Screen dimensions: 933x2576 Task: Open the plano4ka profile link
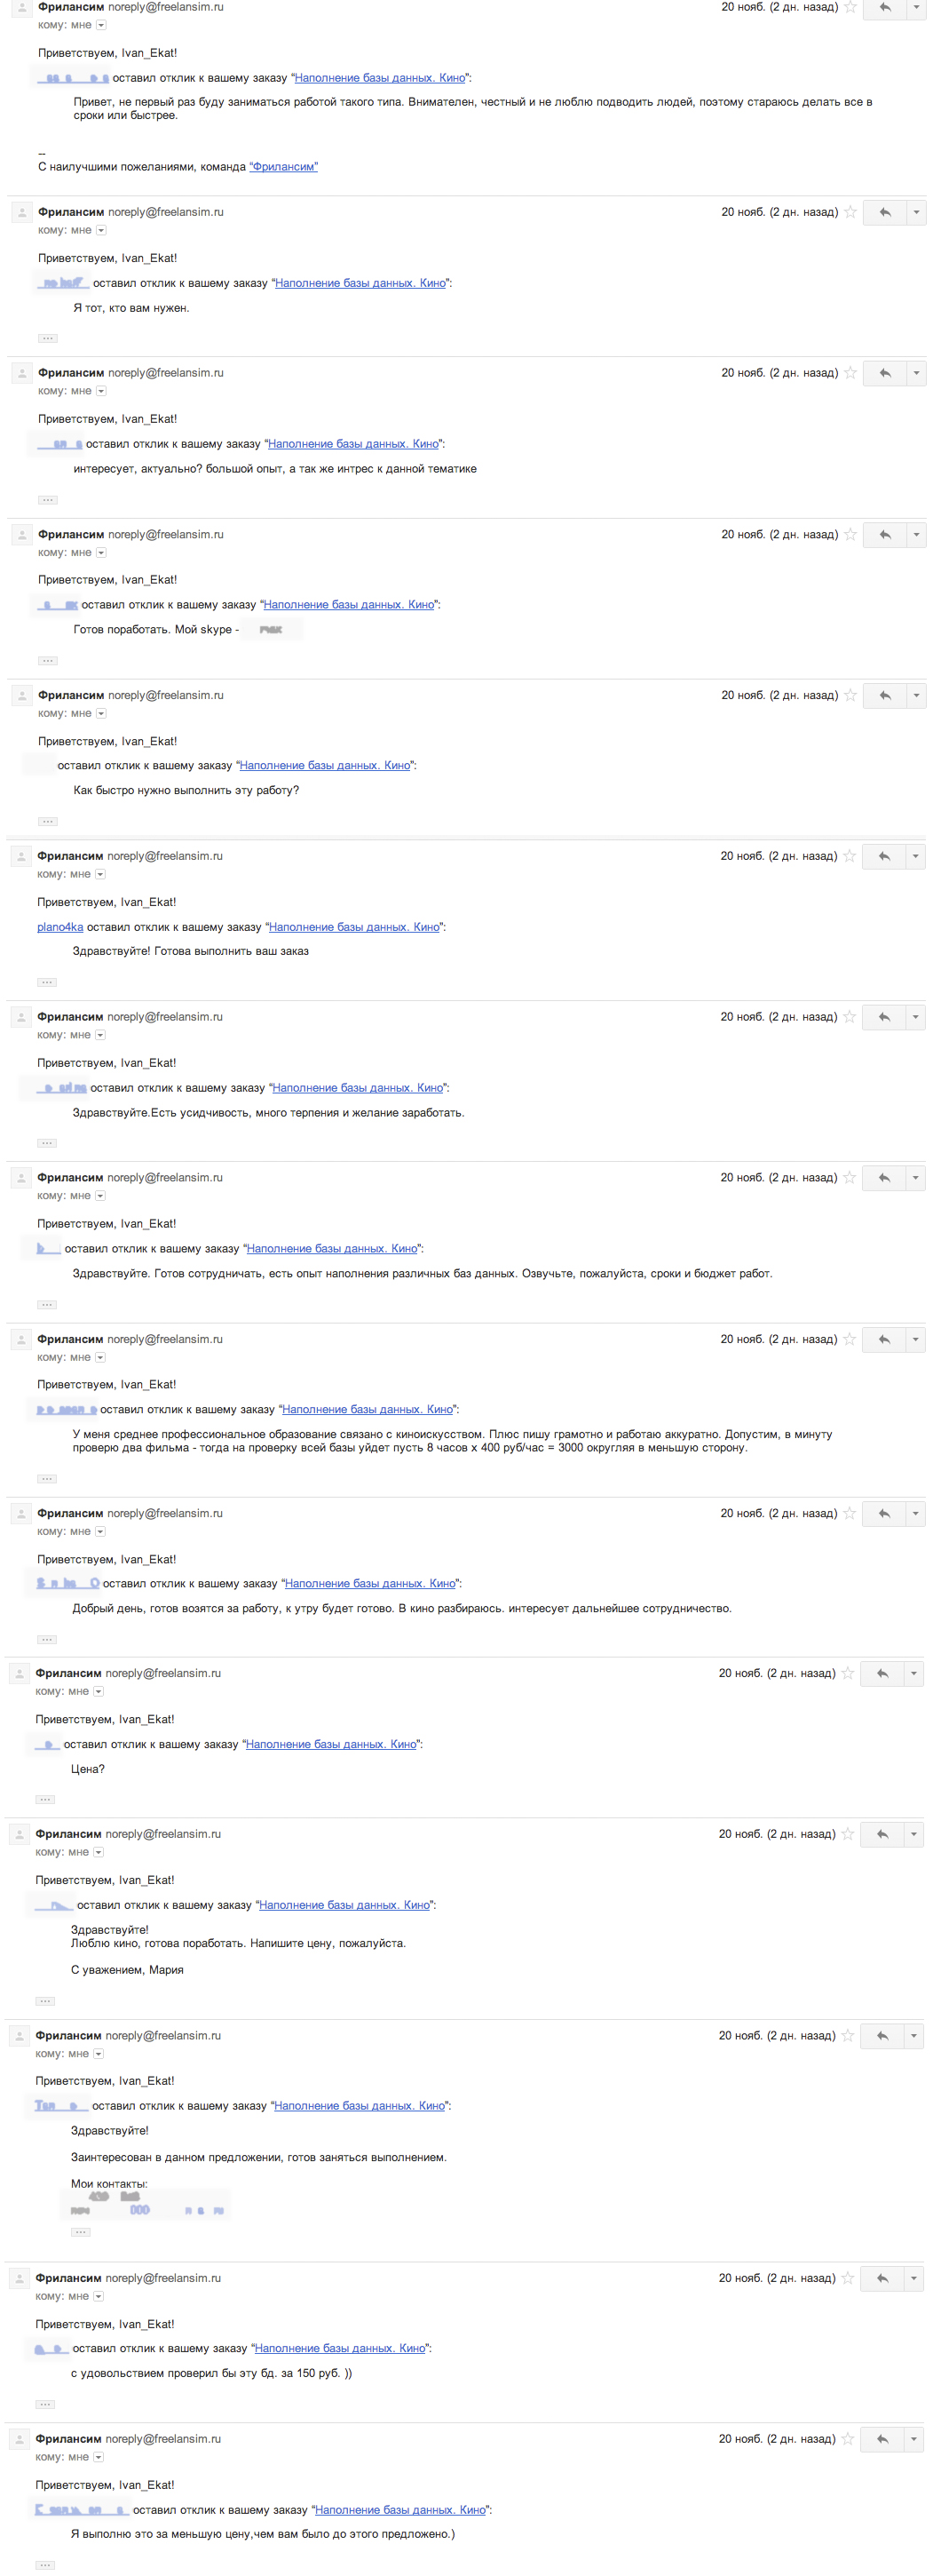tap(60, 927)
